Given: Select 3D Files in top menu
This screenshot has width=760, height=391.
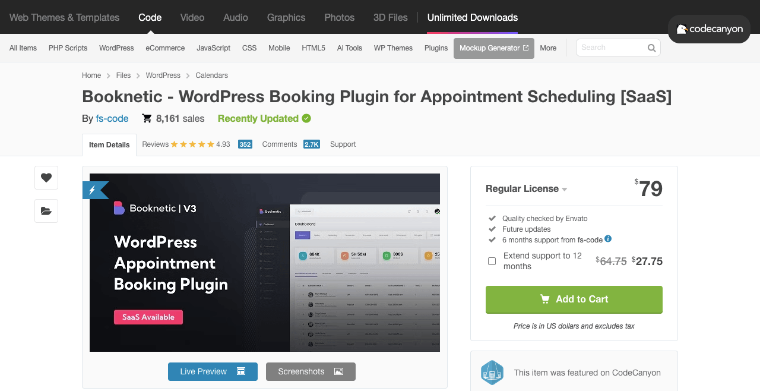Looking at the screenshot, I should pyautogui.click(x=391, y=17).
